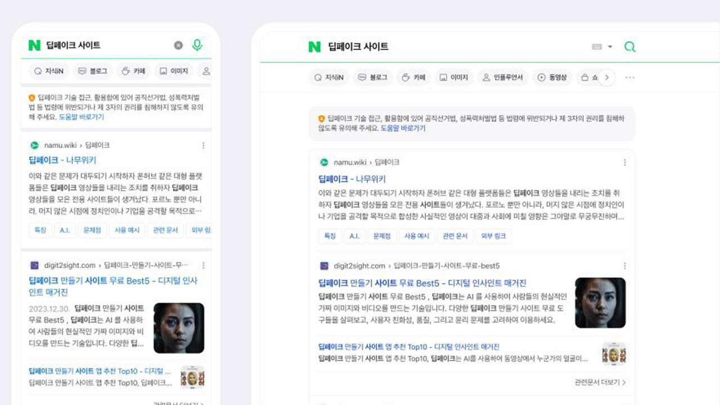Expand 관련문서 더보기 in desktop view
Image resolution: width=720 pixels, height=405 pixels.
[600, 382]
